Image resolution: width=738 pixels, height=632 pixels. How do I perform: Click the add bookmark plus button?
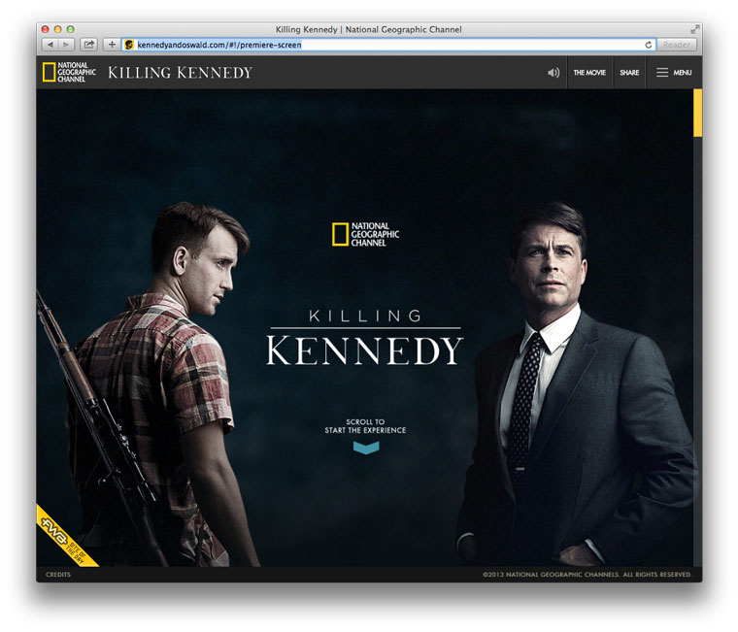[x=111, y=45]
